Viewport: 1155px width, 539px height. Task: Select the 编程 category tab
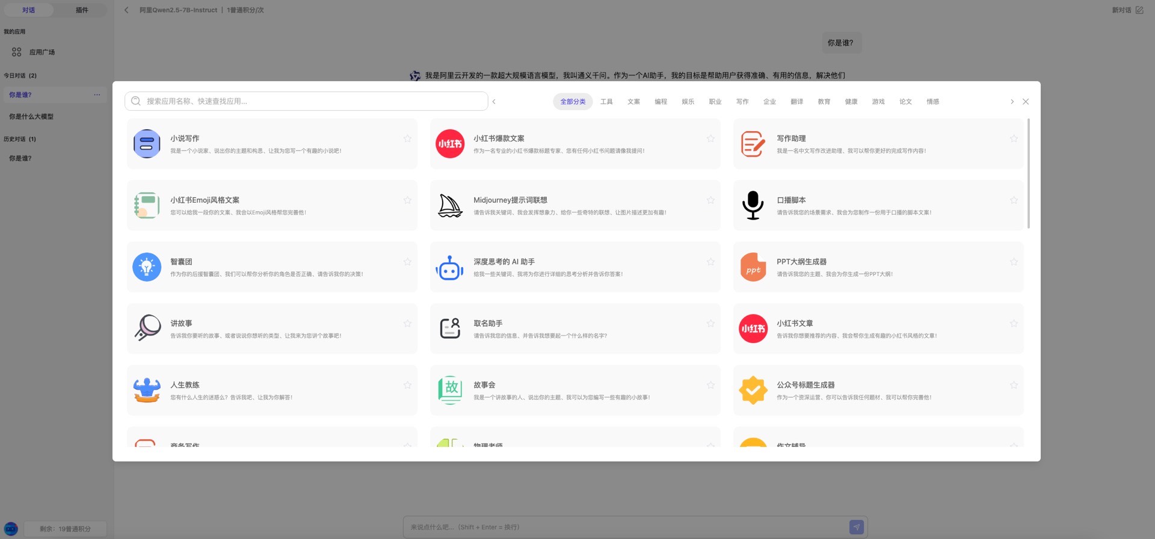point(661,102)
